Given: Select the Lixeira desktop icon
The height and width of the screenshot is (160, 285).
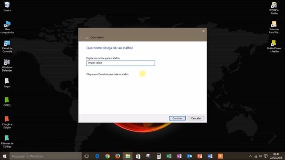Looking at the screenshot, I should pyautogui.click(x=7, y=7).
